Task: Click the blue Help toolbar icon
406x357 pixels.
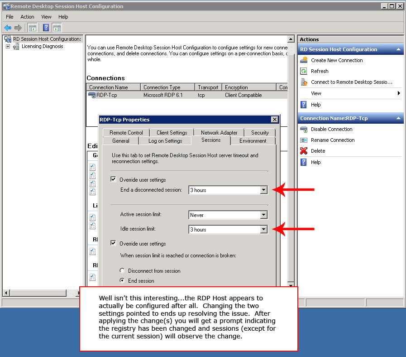Action: tap(46, 28)
